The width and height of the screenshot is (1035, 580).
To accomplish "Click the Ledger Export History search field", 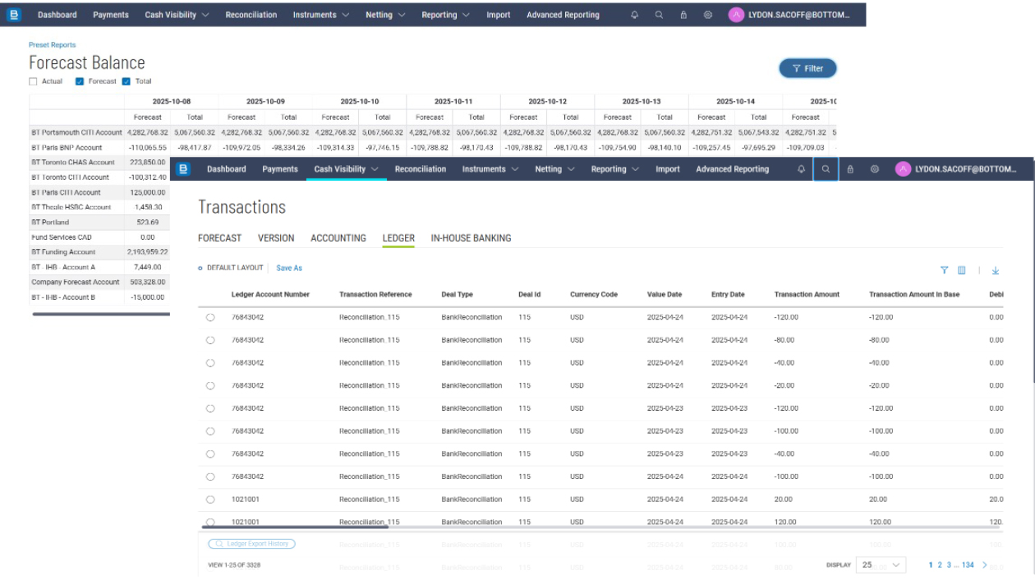I will (251, 544).
